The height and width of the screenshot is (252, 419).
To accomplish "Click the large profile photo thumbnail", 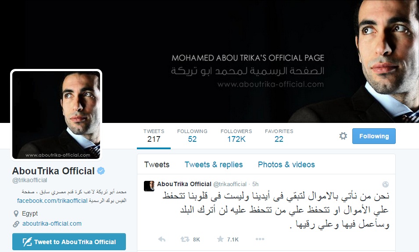I will click(x=56, y=115).
